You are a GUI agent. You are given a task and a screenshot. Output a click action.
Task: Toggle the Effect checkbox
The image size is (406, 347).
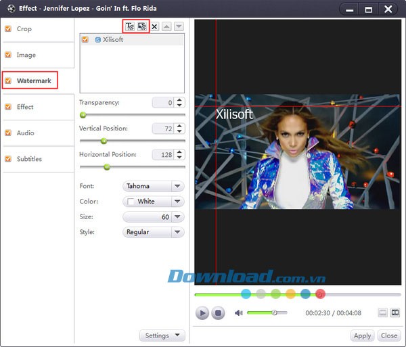click(8, 107)
